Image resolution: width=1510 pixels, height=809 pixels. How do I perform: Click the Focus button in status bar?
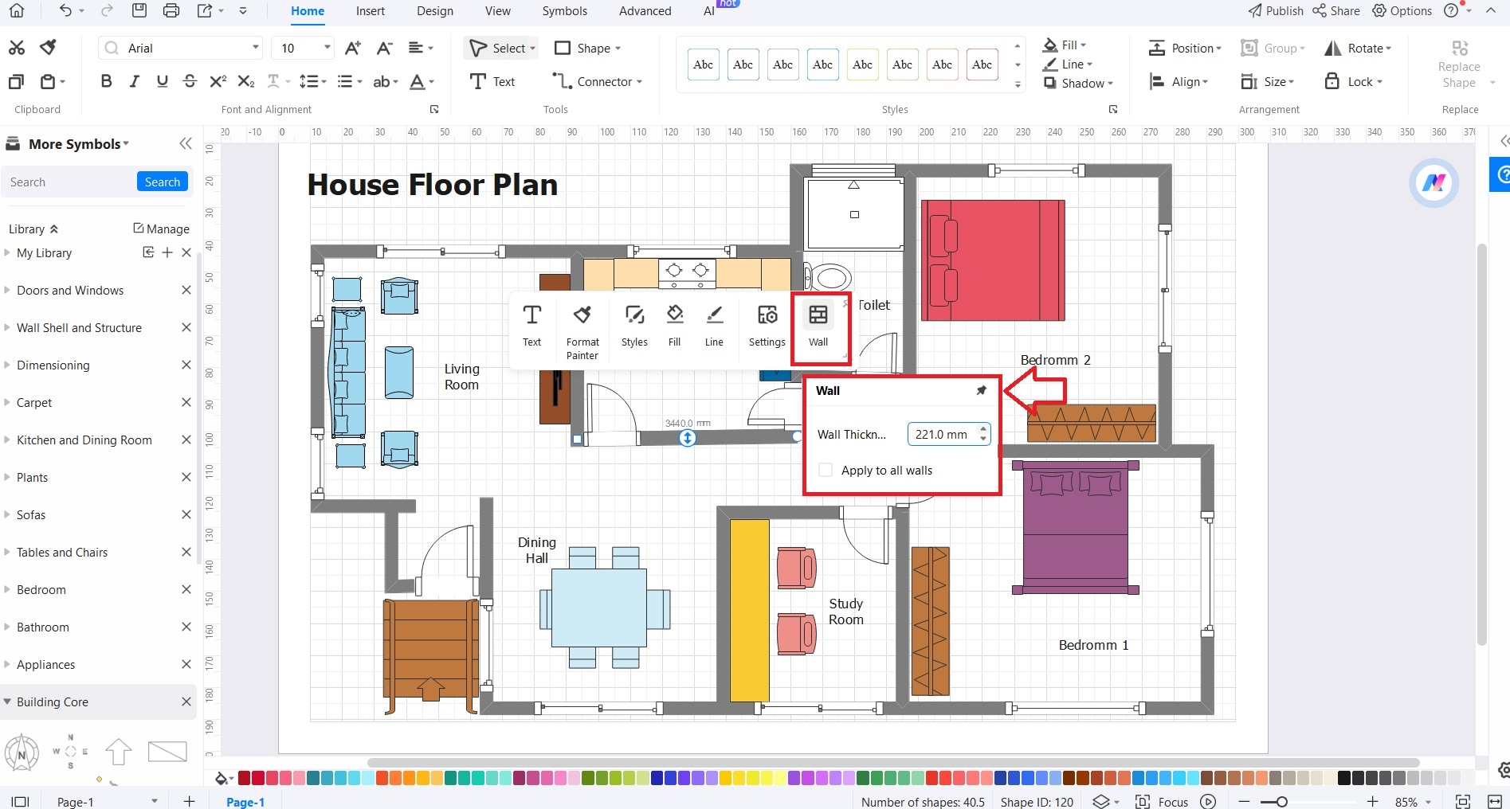(x=1162, y=802)
